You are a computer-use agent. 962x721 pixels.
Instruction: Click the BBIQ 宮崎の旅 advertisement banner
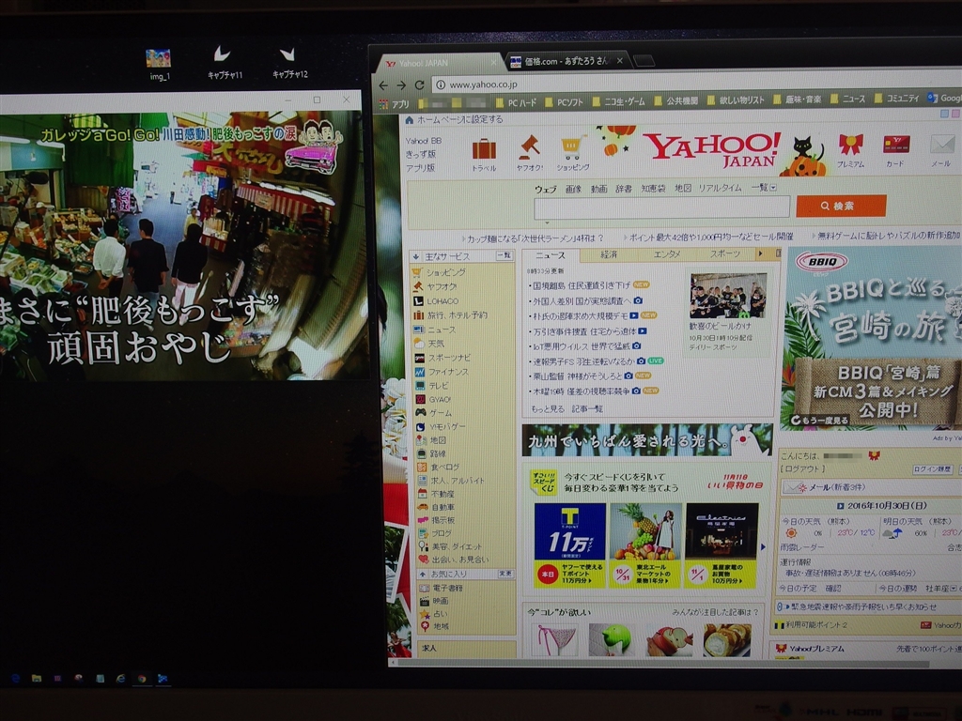tap(873, 338)
